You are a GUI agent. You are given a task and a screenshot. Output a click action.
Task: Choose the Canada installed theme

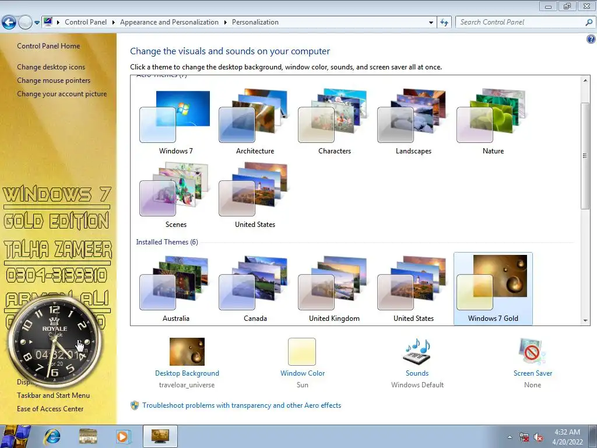pyautogui.click(x=255, y=289)
